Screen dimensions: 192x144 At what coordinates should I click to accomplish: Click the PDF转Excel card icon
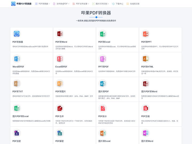pyautogui.click(x=103, y=34)
